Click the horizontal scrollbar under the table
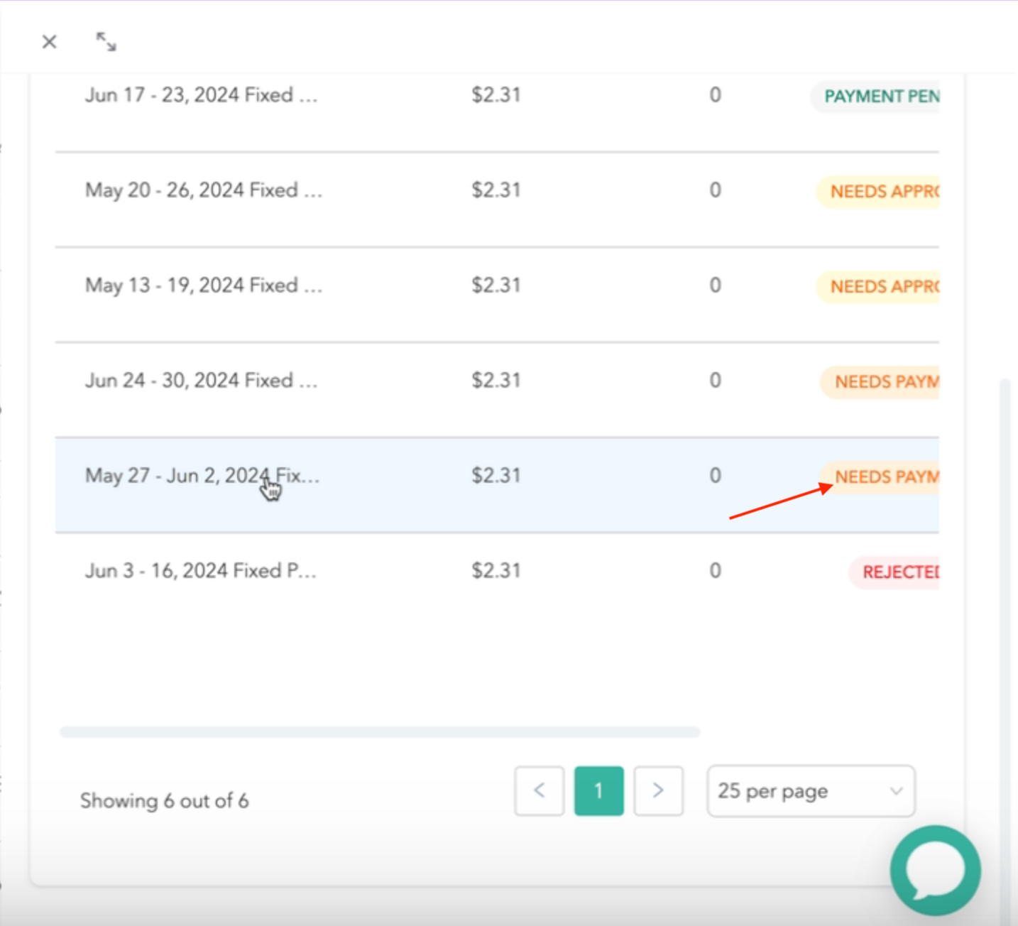The width and height of the screenshot is (1018, 926). tap(380, 732)
